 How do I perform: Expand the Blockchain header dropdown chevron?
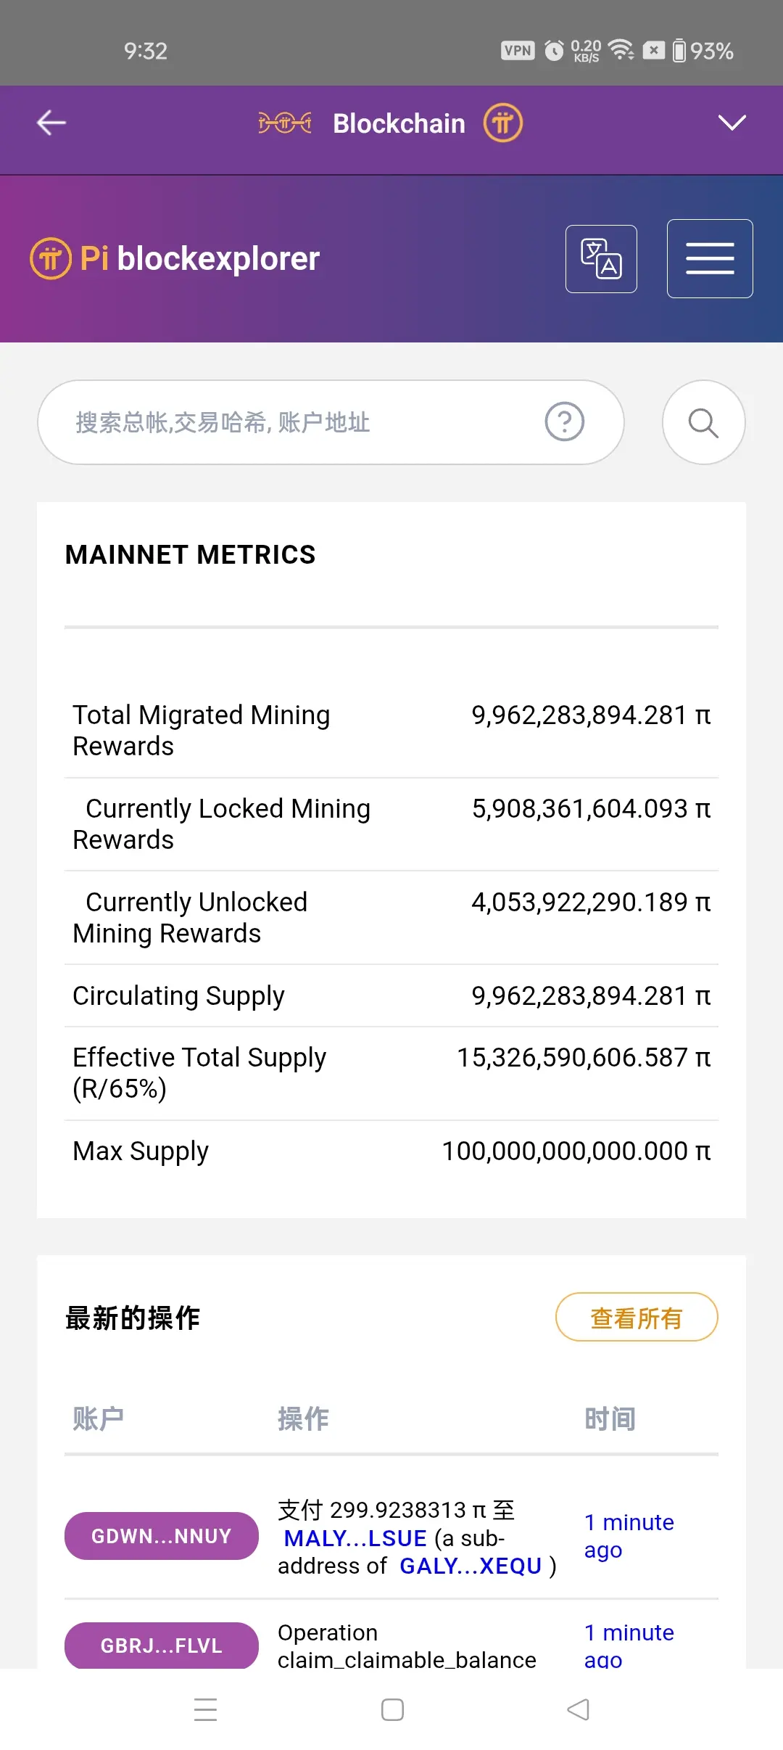[x=732, y=123]
